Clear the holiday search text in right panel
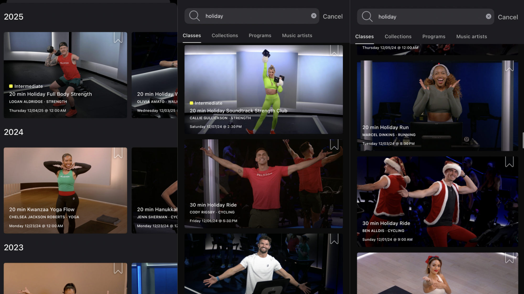Image resolution: width=524 pixels, height=294 pixels. pos(488,16)
